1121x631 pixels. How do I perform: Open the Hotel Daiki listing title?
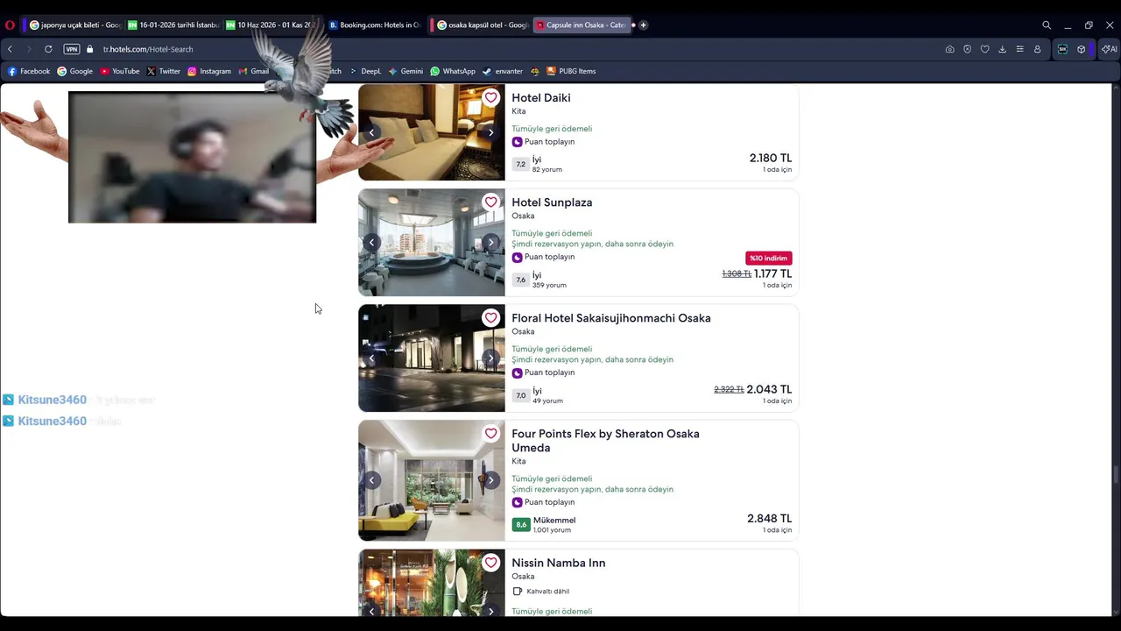tap(541, 97)
